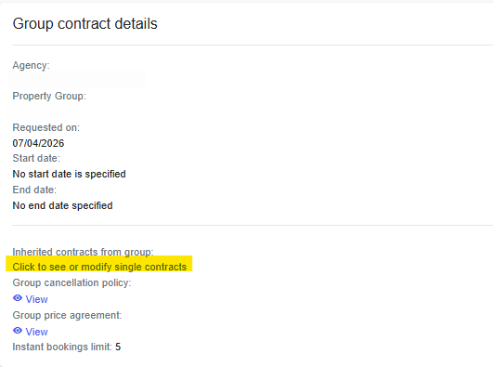
Task: Select the Property Group label
Action: point(49,96)
